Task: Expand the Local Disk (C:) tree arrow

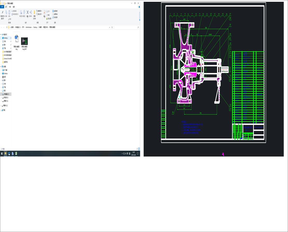Action: tap(2, 94)
